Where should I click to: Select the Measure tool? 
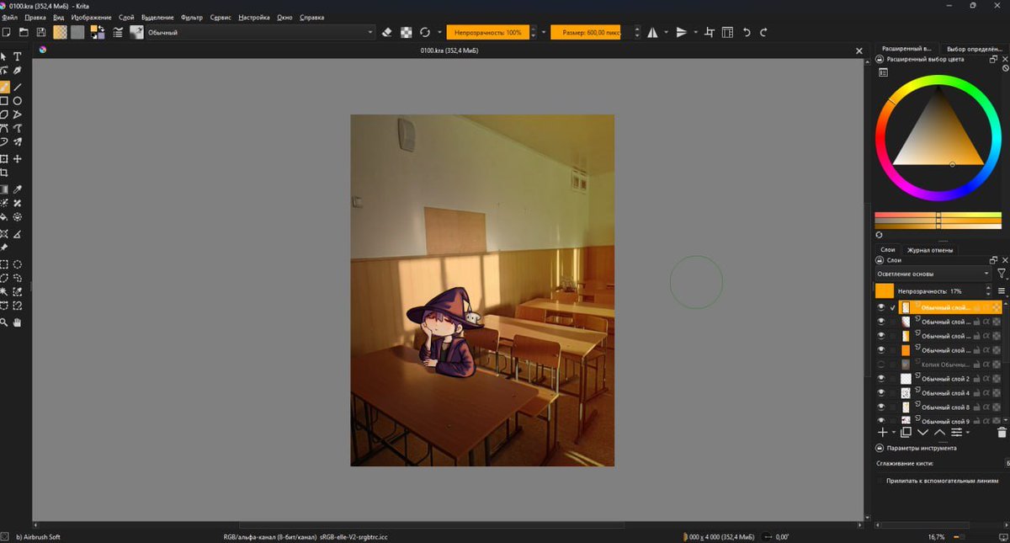coord(17,234)
